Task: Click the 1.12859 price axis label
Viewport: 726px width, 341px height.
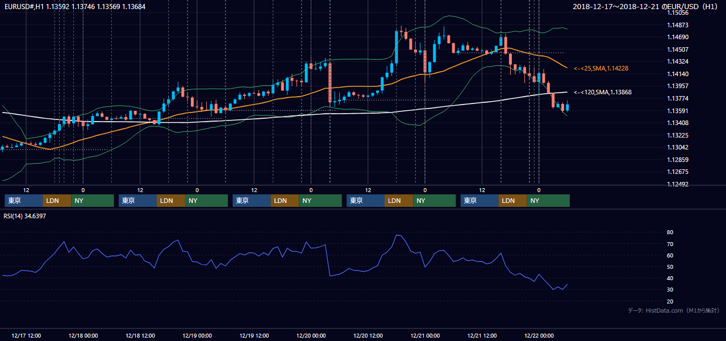Action: tap(678, 160)
